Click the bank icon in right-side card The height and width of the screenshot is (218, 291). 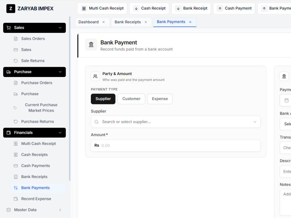pos(284,76)
